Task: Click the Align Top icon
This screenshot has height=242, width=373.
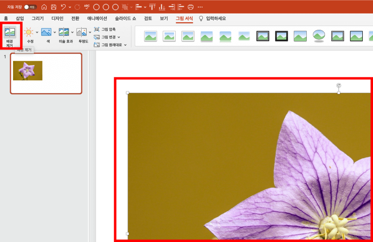Action: tap(152, 7)
